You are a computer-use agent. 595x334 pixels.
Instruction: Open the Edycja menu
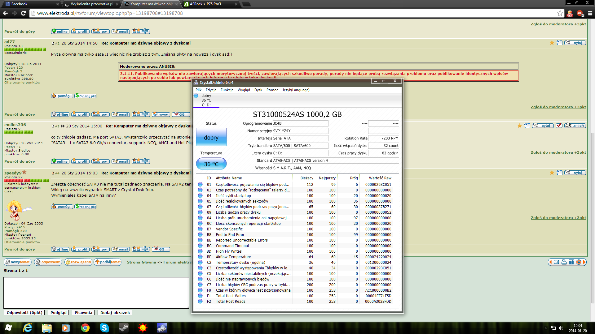tap(211, 90)
